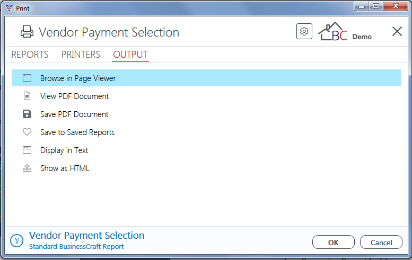Open the settings gear icon
412x260 pixels.
click(304, 31)
